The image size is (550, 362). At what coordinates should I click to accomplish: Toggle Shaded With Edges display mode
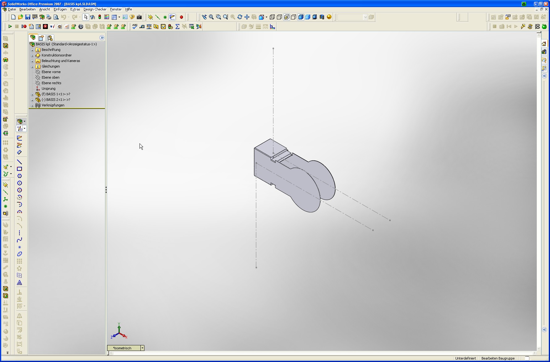pyautogui.click(x=301, y=17)
